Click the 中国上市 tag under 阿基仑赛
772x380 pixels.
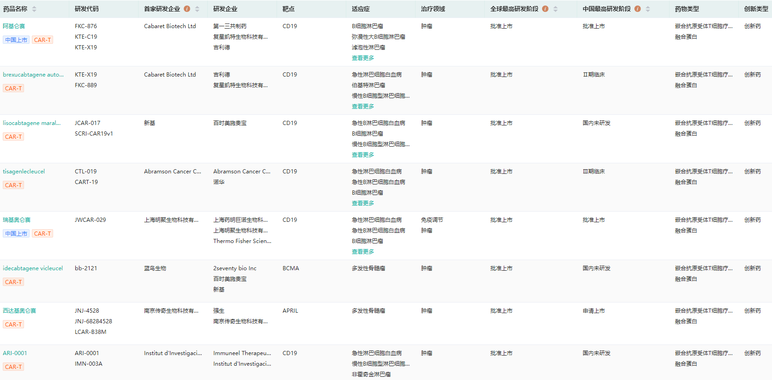(16, 40)
